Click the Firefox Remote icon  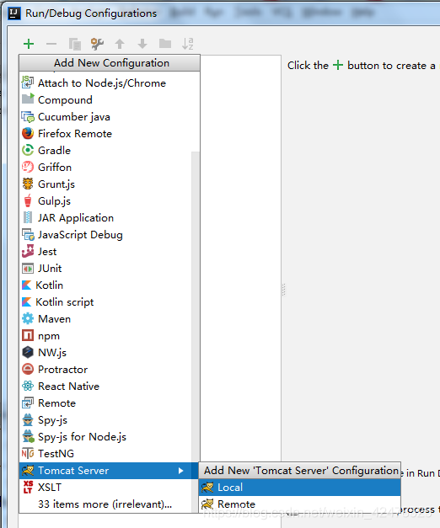(28, 133)
